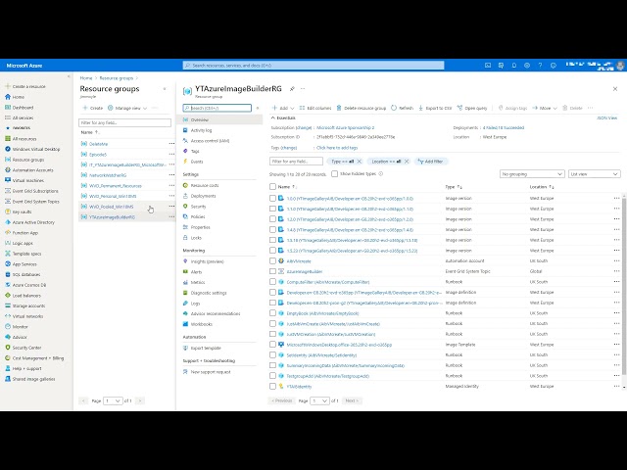
Task: Open Deployments under Settings
Action: [203, 196]
